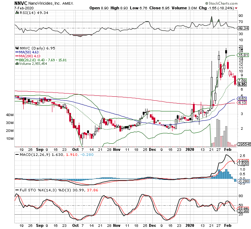Click the 90 level on RSI axis
251x229 pixels.
(241, 16)
